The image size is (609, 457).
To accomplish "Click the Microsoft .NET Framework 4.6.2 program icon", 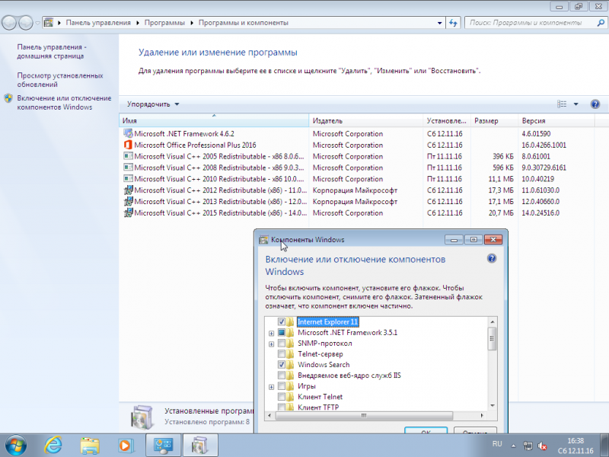I will click(128, 133).
